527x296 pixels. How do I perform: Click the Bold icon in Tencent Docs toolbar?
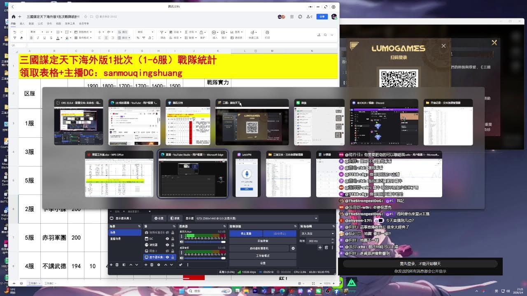click(31, 38)
